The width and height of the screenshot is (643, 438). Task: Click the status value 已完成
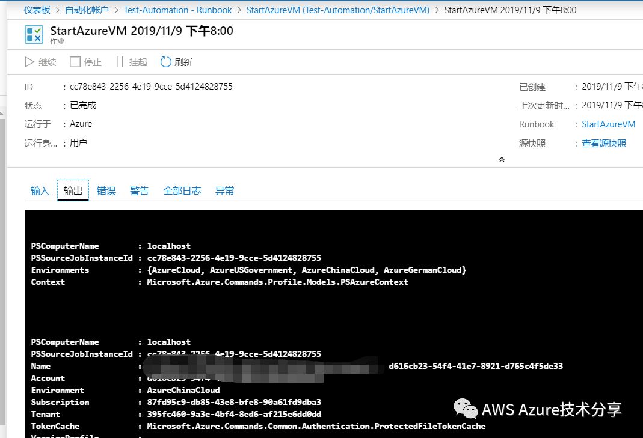[x=83, y=105]
